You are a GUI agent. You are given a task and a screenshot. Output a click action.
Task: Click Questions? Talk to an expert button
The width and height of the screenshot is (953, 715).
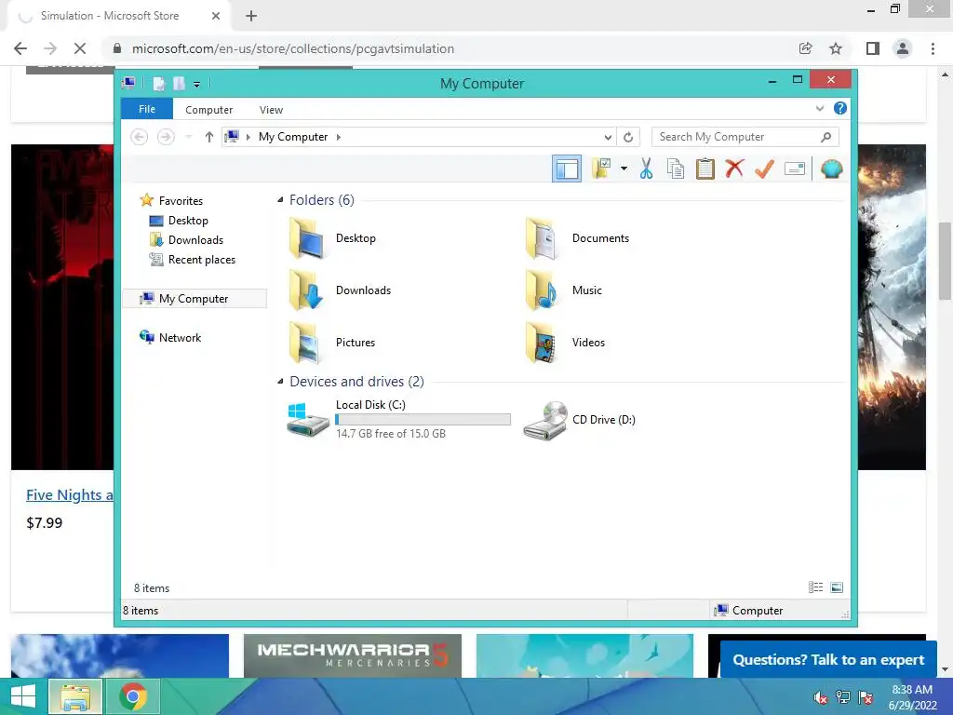(828, 660)
